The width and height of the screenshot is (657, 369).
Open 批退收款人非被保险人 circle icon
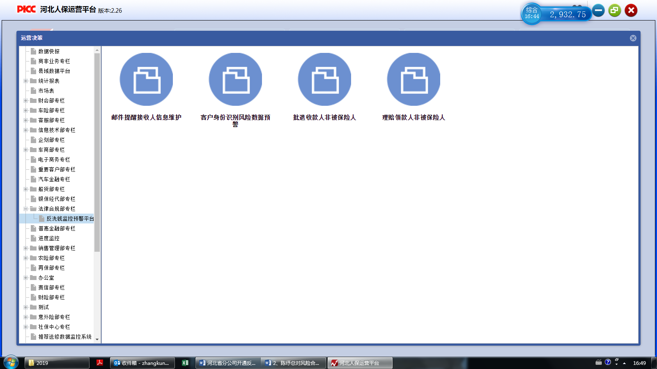coord(324,79)
